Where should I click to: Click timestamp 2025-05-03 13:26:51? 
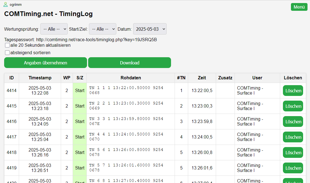point(40,168)
